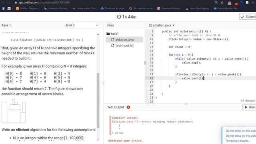Screen dimensions: 256x144
Task: Click the 'for(int i : H){' code line
Action: (x=181, y=55)
